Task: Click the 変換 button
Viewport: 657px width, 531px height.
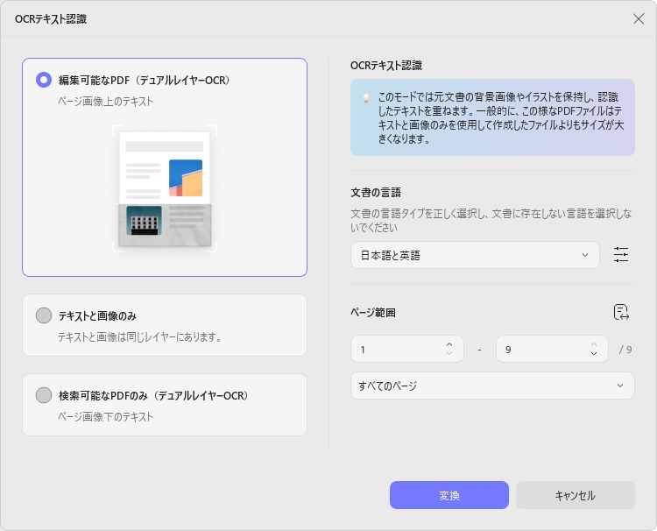Action: [x=449, y=495]
